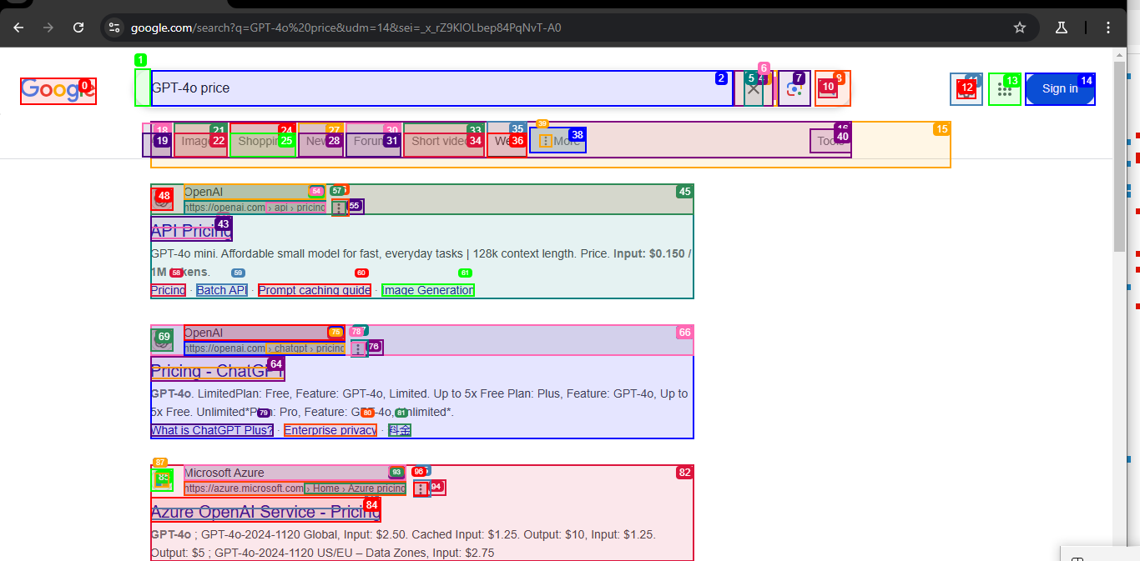Open Chrome three-dot menu

[1108, 28]
